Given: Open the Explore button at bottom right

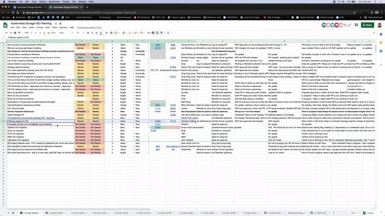Looking at the screenshot, I should 368,213.
